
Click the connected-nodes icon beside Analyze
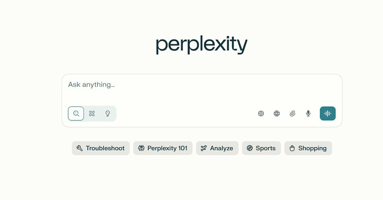(x=204, y=148)
